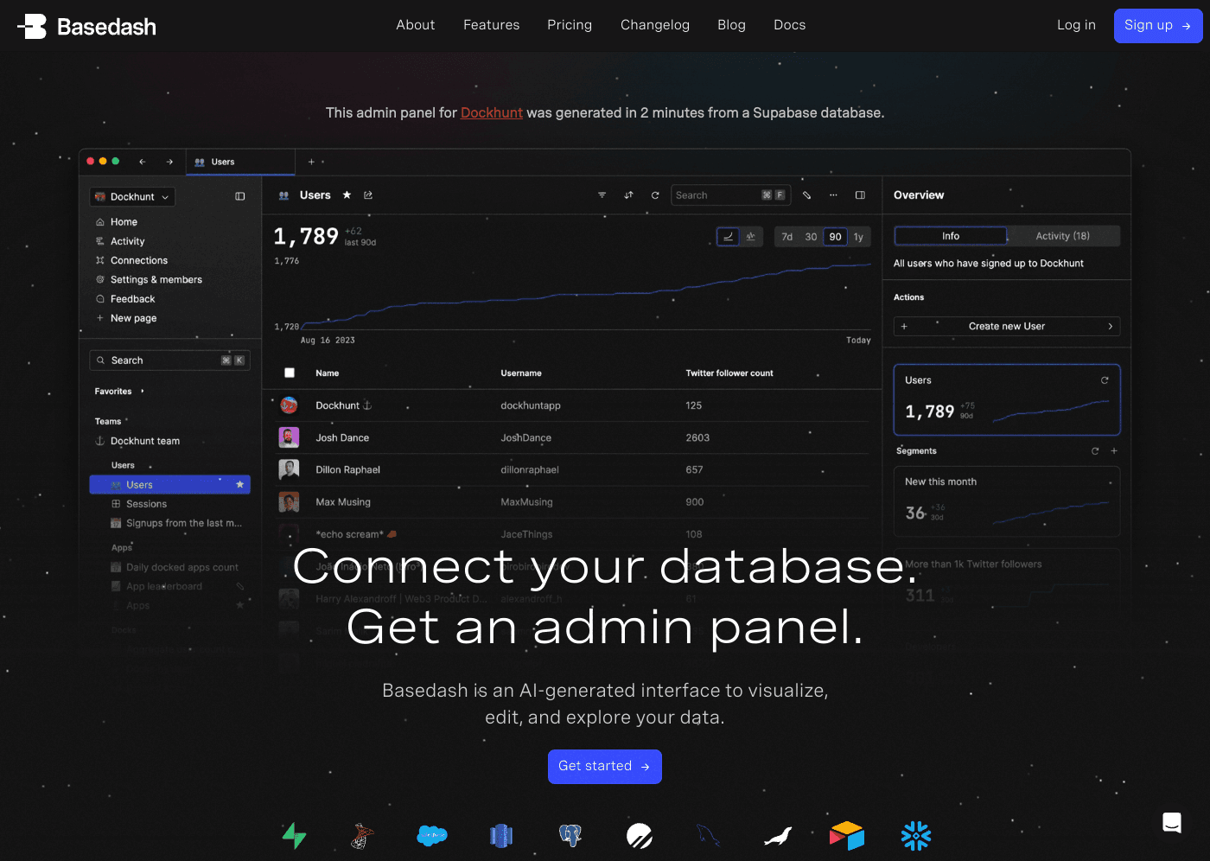Viewport: 1210px width, 861px height.
Task: Open the filter icon in toolbar
Action: 602,195
